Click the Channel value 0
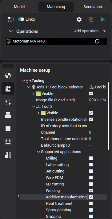Image resolution: width=112 pixels, height=219 pixels. click(x=90, y=132)
